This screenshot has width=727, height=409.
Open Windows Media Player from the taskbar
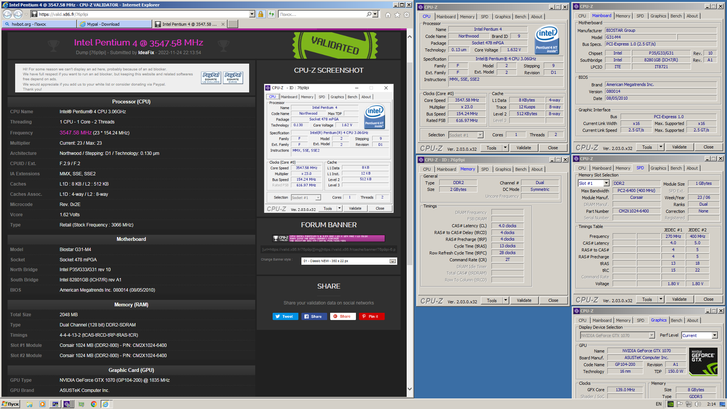coord(42,404)
